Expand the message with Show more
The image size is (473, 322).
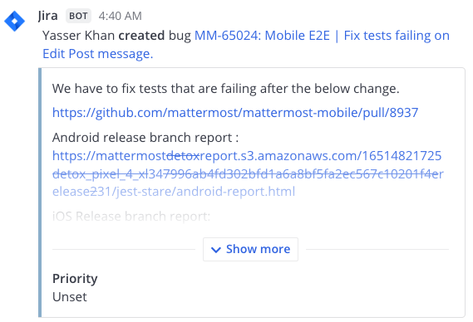coord(250,249)
